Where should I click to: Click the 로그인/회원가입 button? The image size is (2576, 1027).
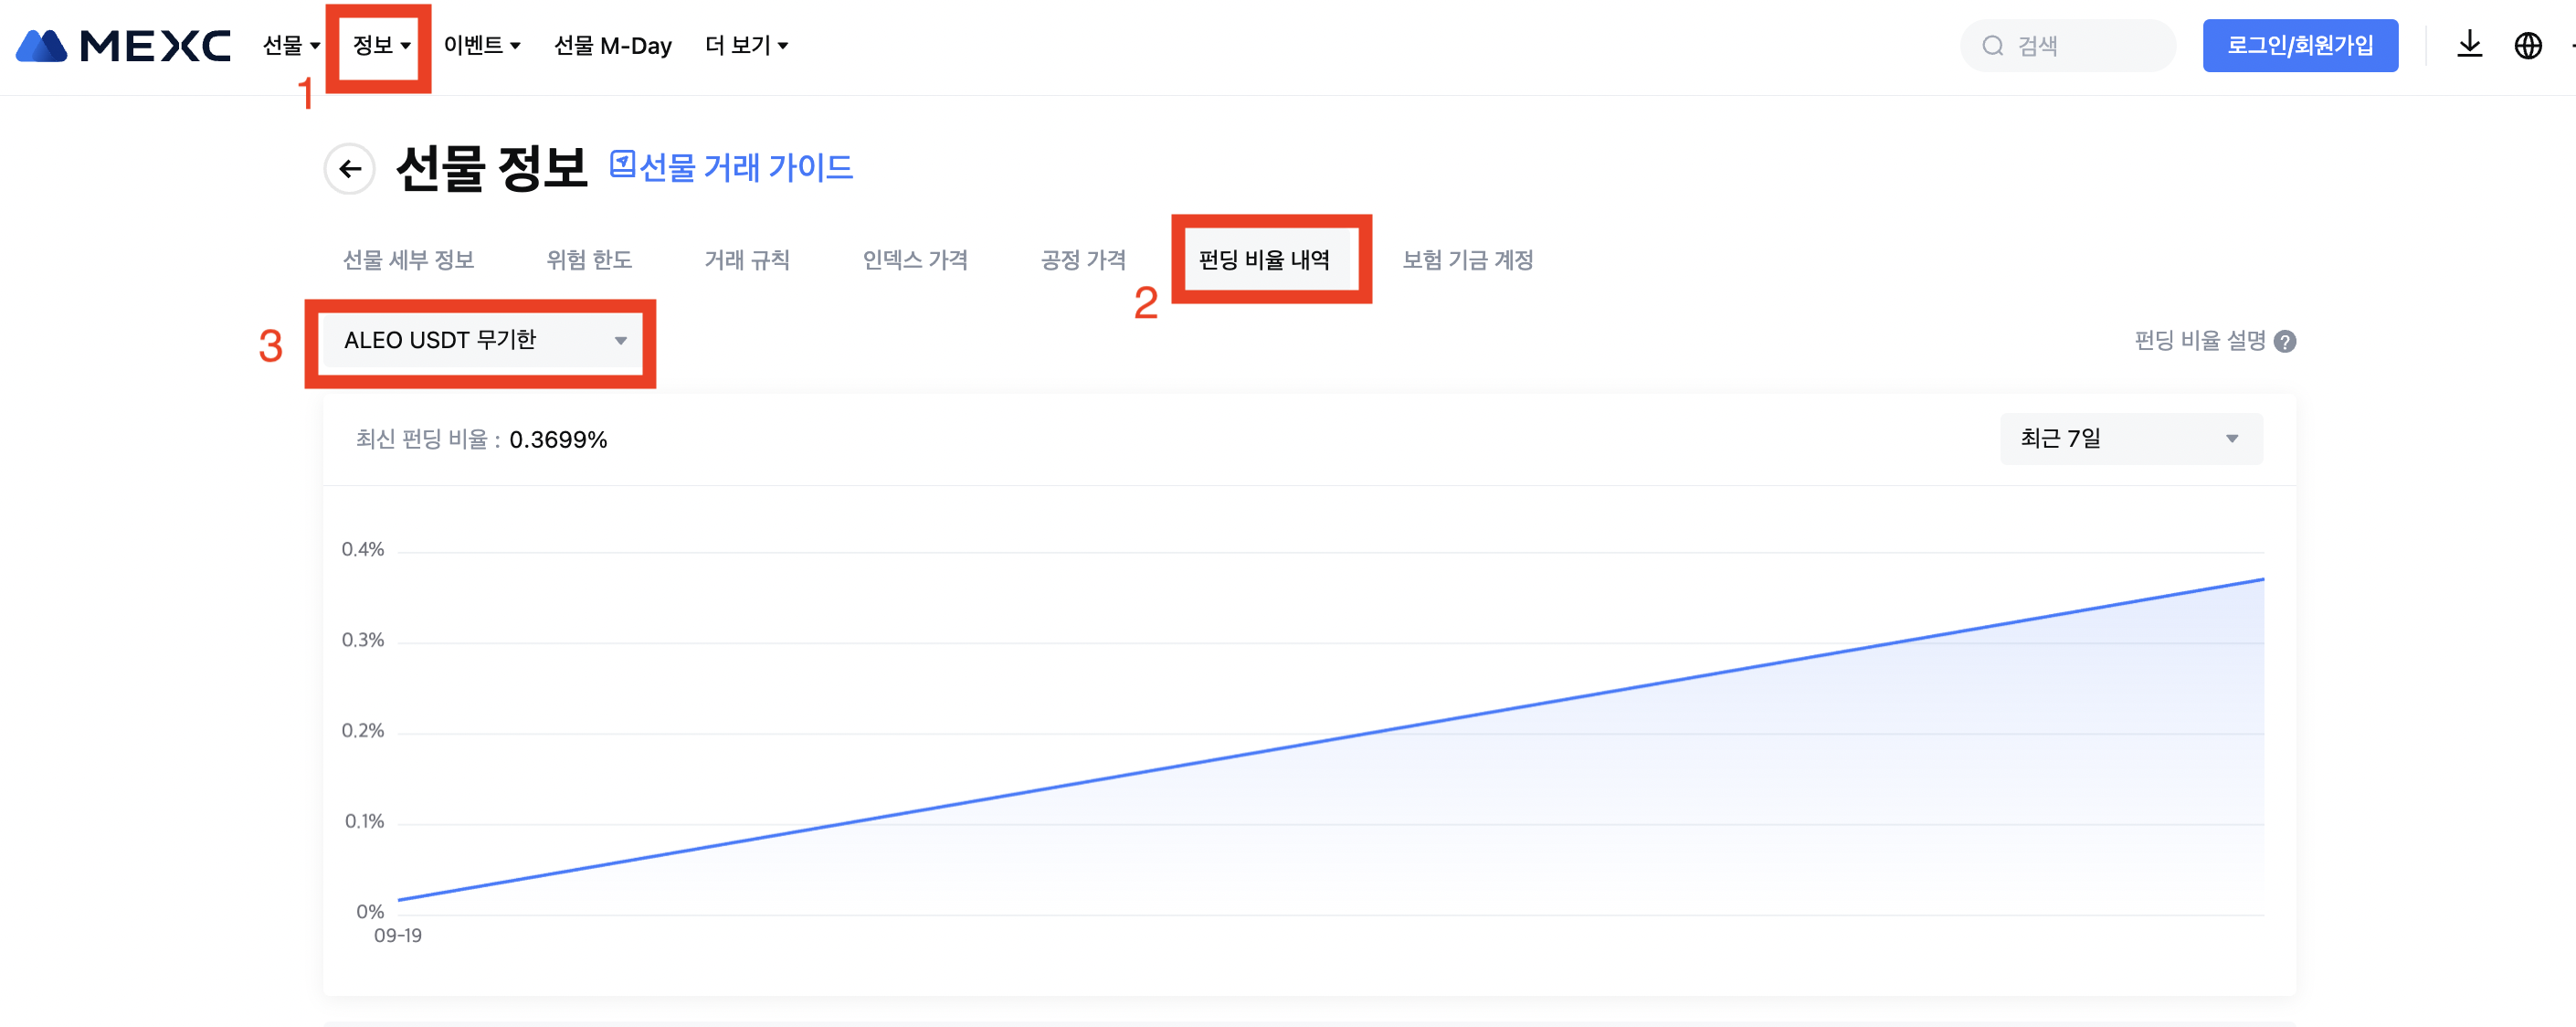coord(2299,46)
